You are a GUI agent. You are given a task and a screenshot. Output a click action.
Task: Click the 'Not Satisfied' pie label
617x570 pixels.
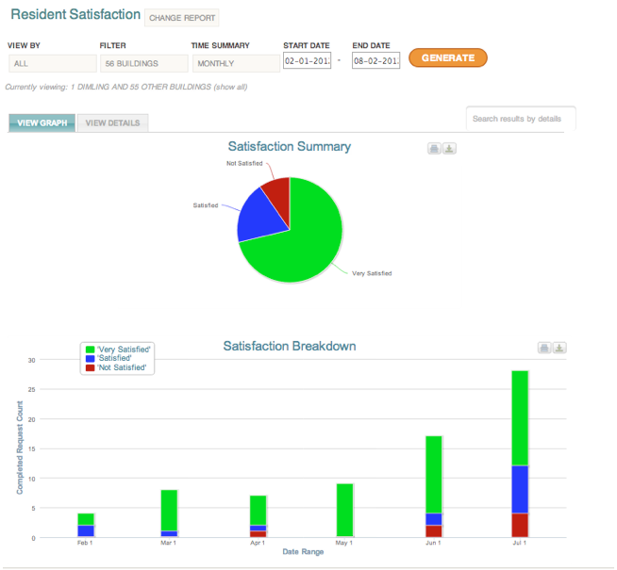pyautogui.click(x=244, y=163)
